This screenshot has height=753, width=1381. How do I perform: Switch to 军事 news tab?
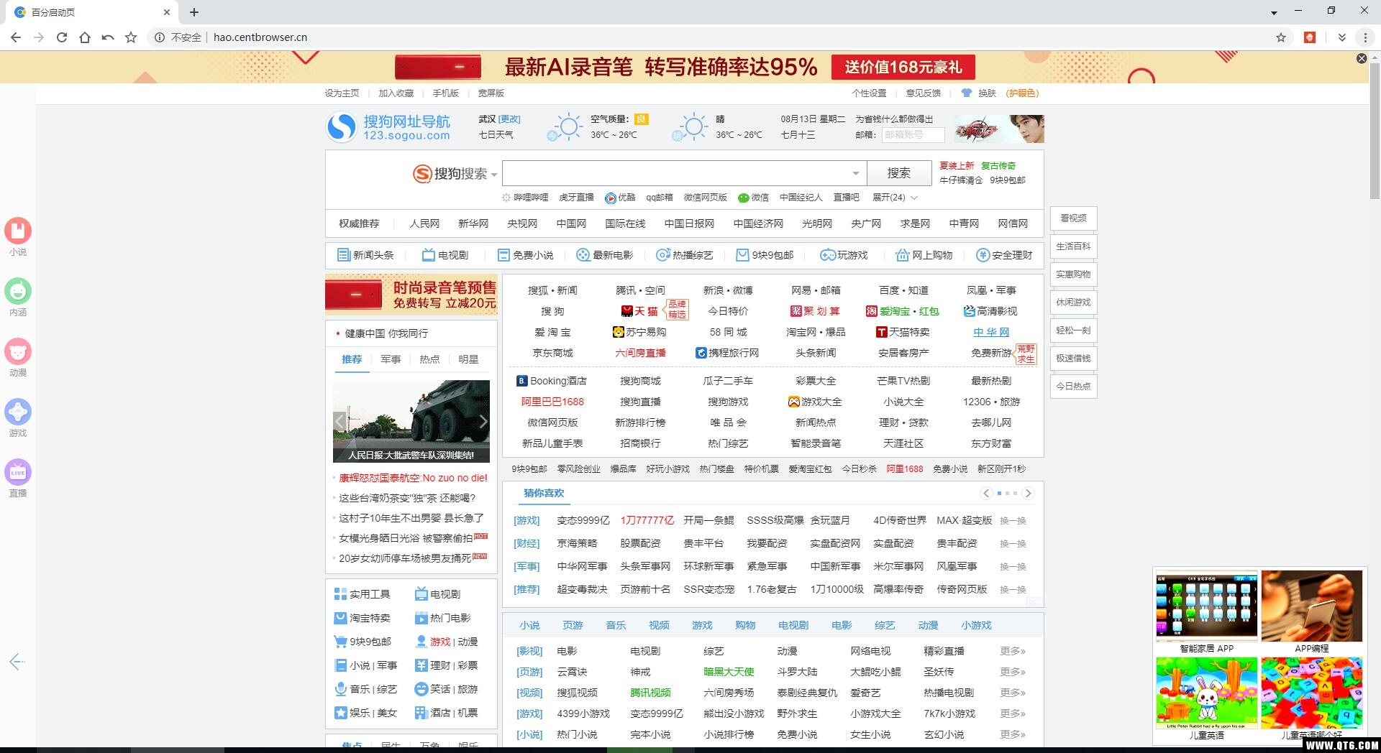pos(391,359)
